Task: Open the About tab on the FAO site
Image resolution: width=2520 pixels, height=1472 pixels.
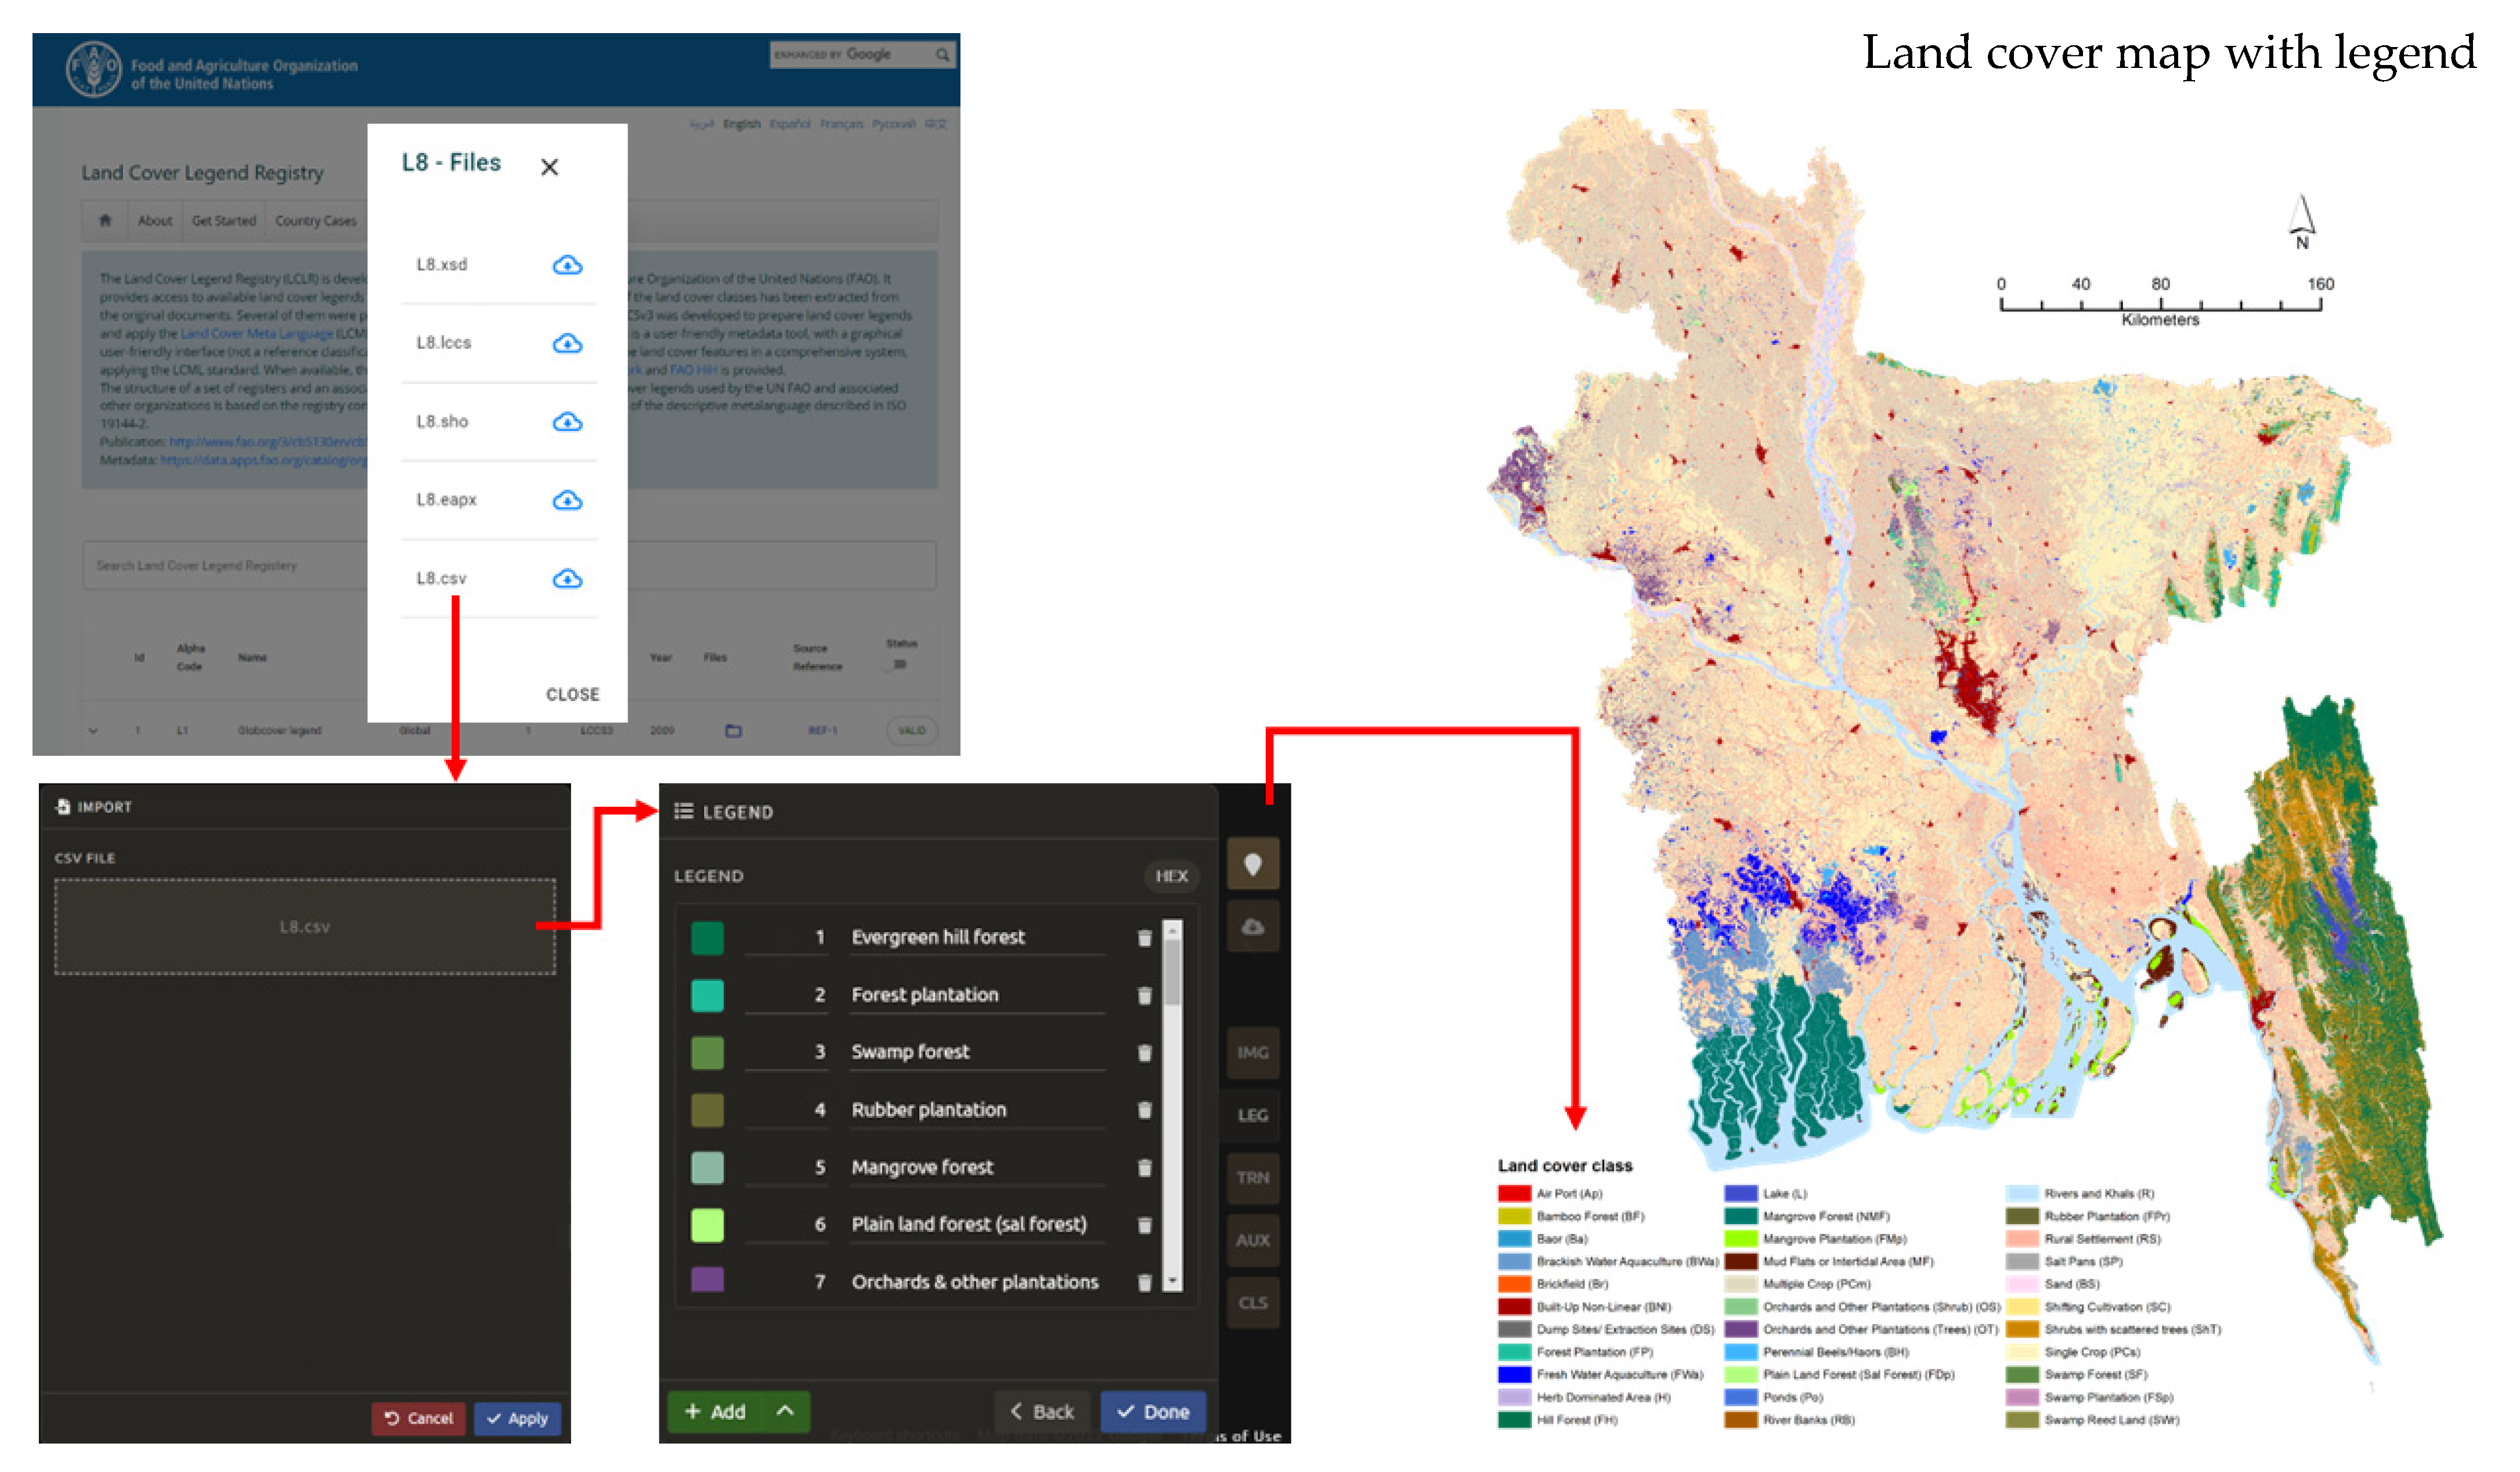Action: pos(155,220)
